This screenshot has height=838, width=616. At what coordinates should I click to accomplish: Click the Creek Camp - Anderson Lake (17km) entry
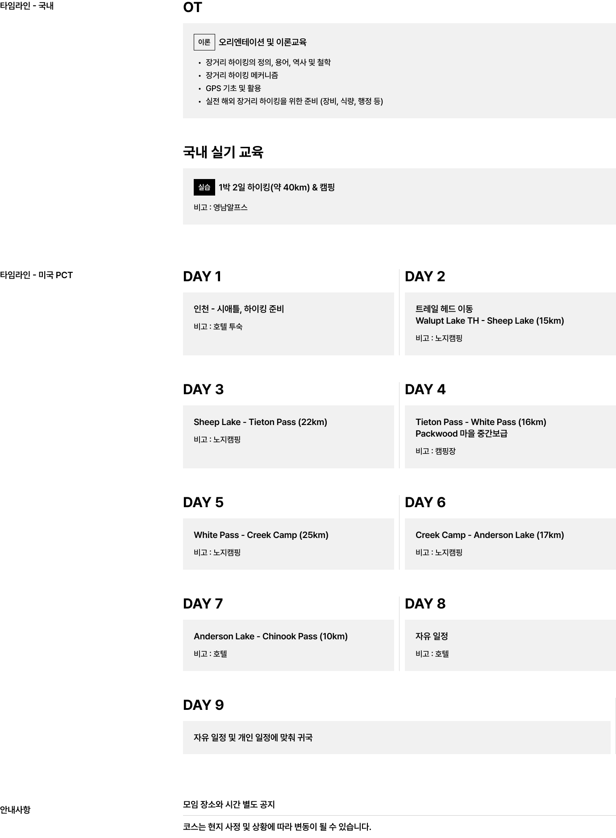pyautogui.click(x=489, y=535)
